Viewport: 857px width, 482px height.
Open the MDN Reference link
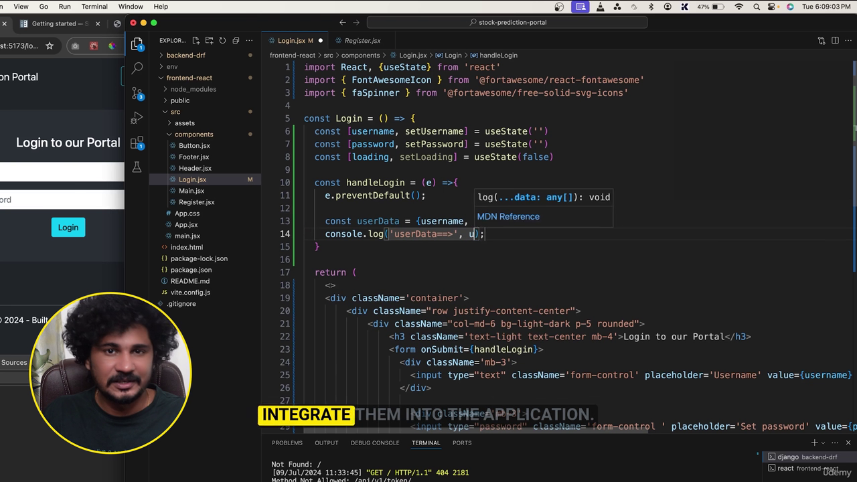(x=508, y=217)
